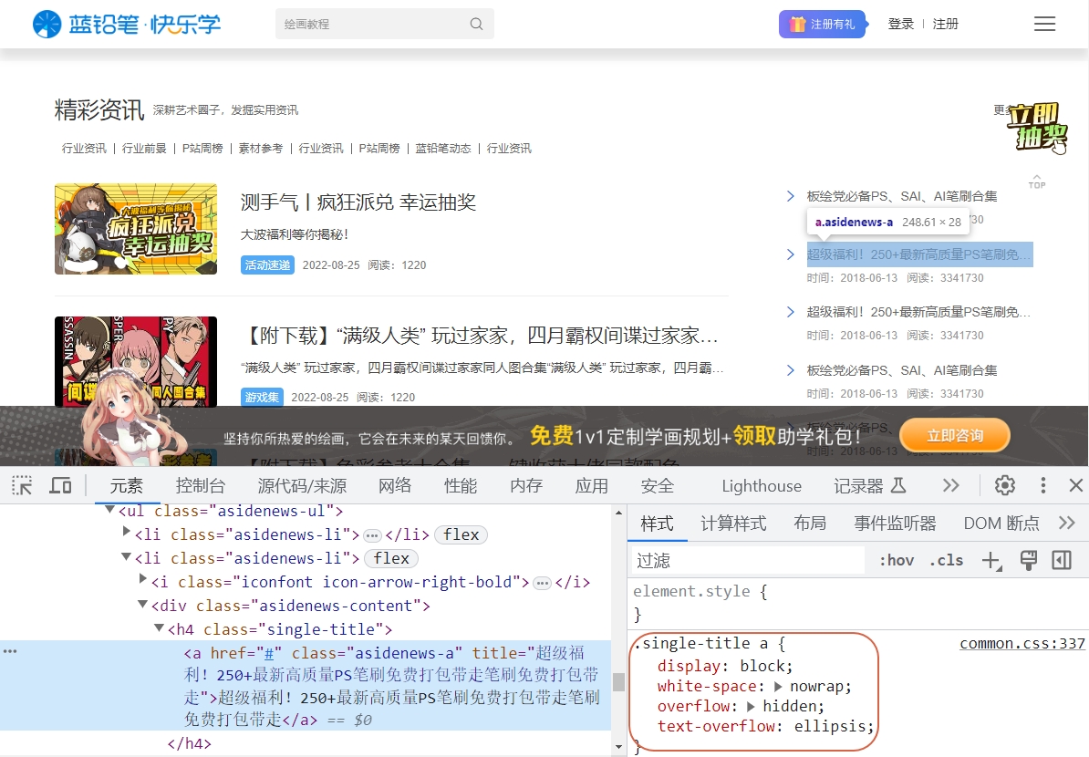The width and height of the screenshot is (1089, 757).
Task: Open the 安全 tab
Action: coord(657,485)
